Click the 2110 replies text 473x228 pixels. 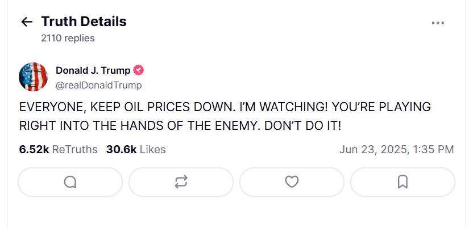click(x=68, y=38)
